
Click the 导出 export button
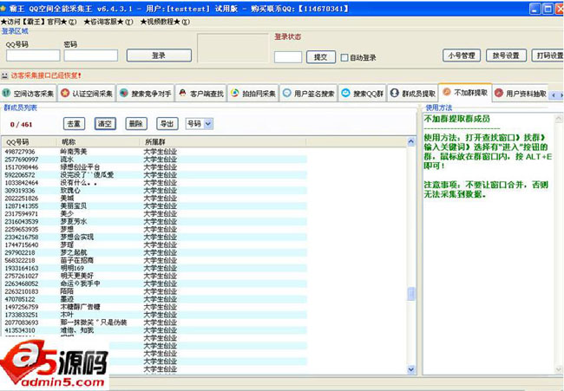[x=166, y=124]
